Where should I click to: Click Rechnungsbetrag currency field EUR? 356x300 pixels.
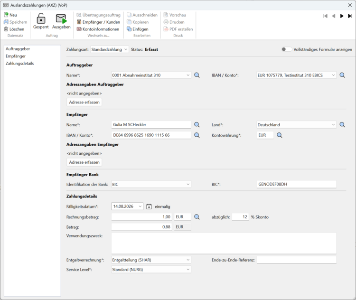click(x=183, y=217)
